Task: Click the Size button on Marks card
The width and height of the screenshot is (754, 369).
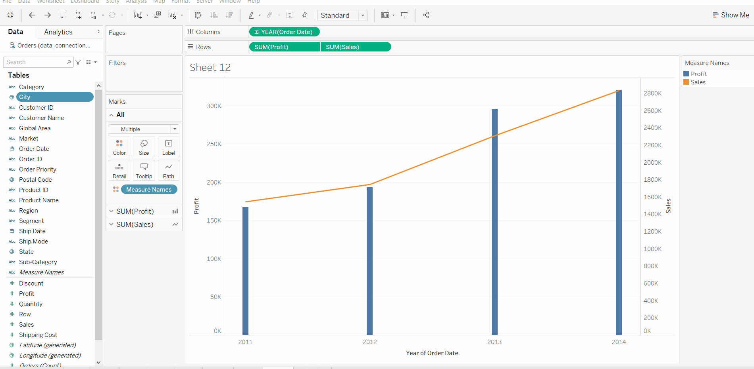Action: tap(144, 147)
